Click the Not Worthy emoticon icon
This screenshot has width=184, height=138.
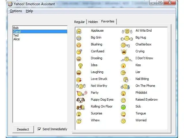click(x=81, y=86)
